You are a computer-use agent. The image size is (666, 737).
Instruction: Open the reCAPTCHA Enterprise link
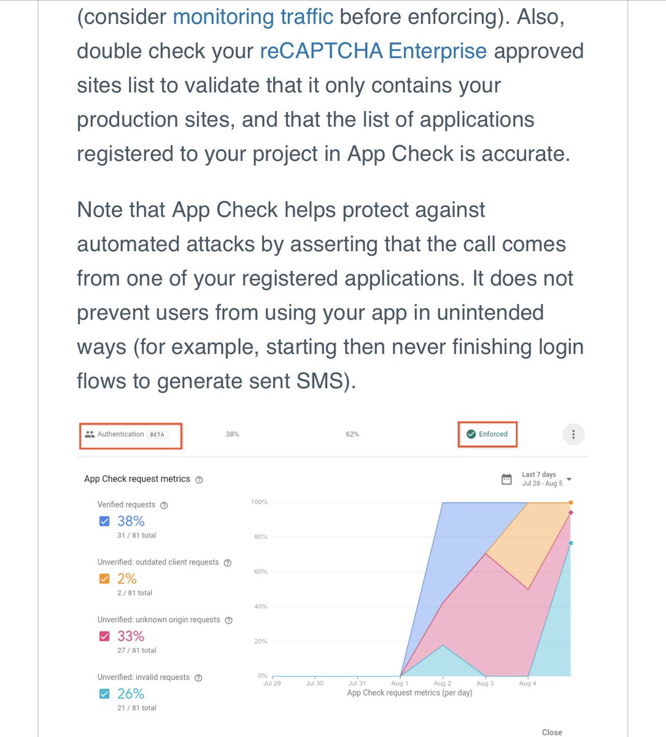pos(373,51)
